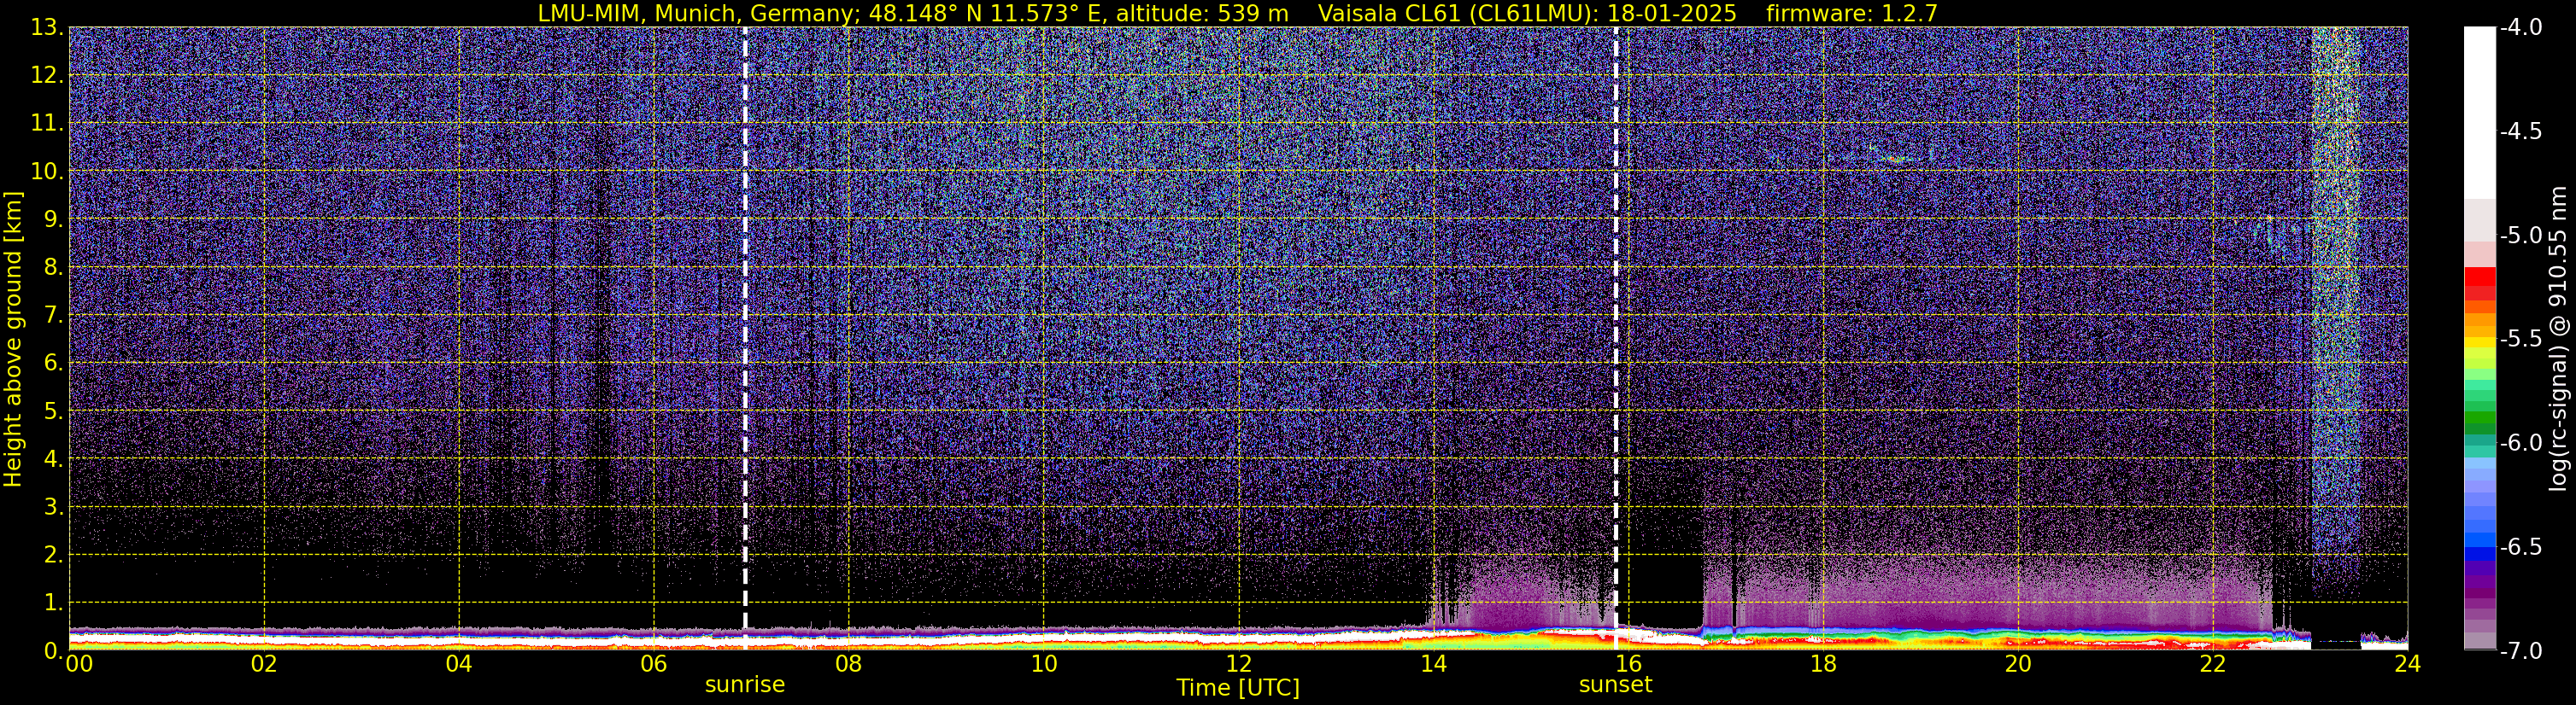Image resolution: width=2576 pixels, height=705 pixels.
Task: Click the "sunset" label under the time axis
Action: [1615, 685]
